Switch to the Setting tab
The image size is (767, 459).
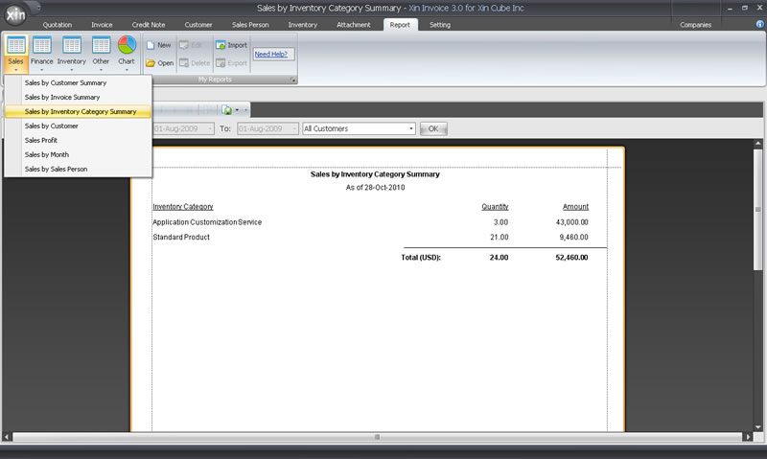(440, 25)
